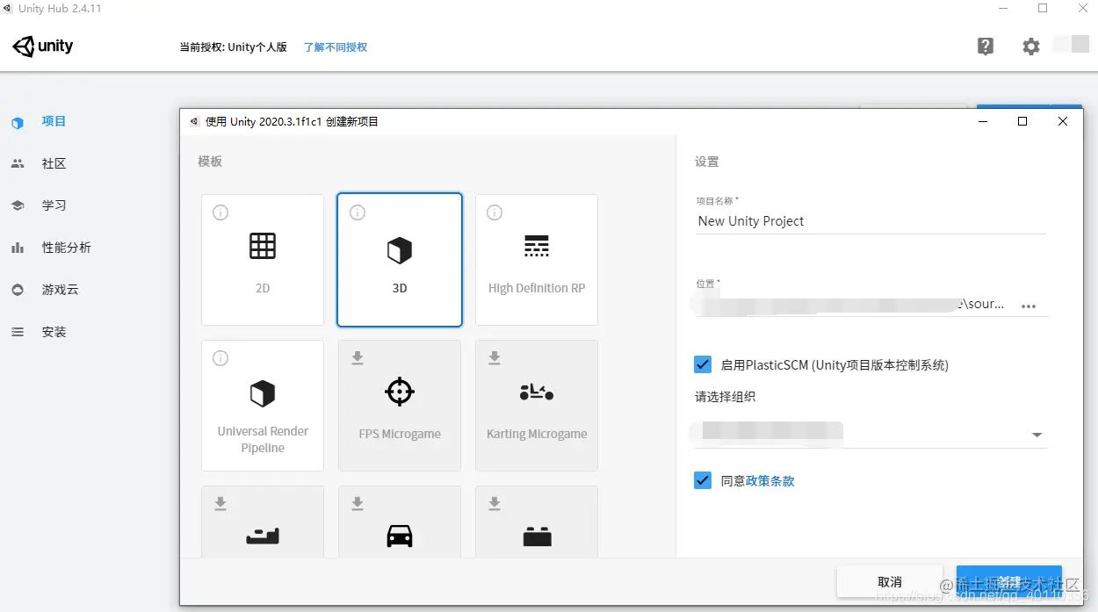Open Unity Hub settings gear
Screen dimensions: 1098x612
[1030, 47]
